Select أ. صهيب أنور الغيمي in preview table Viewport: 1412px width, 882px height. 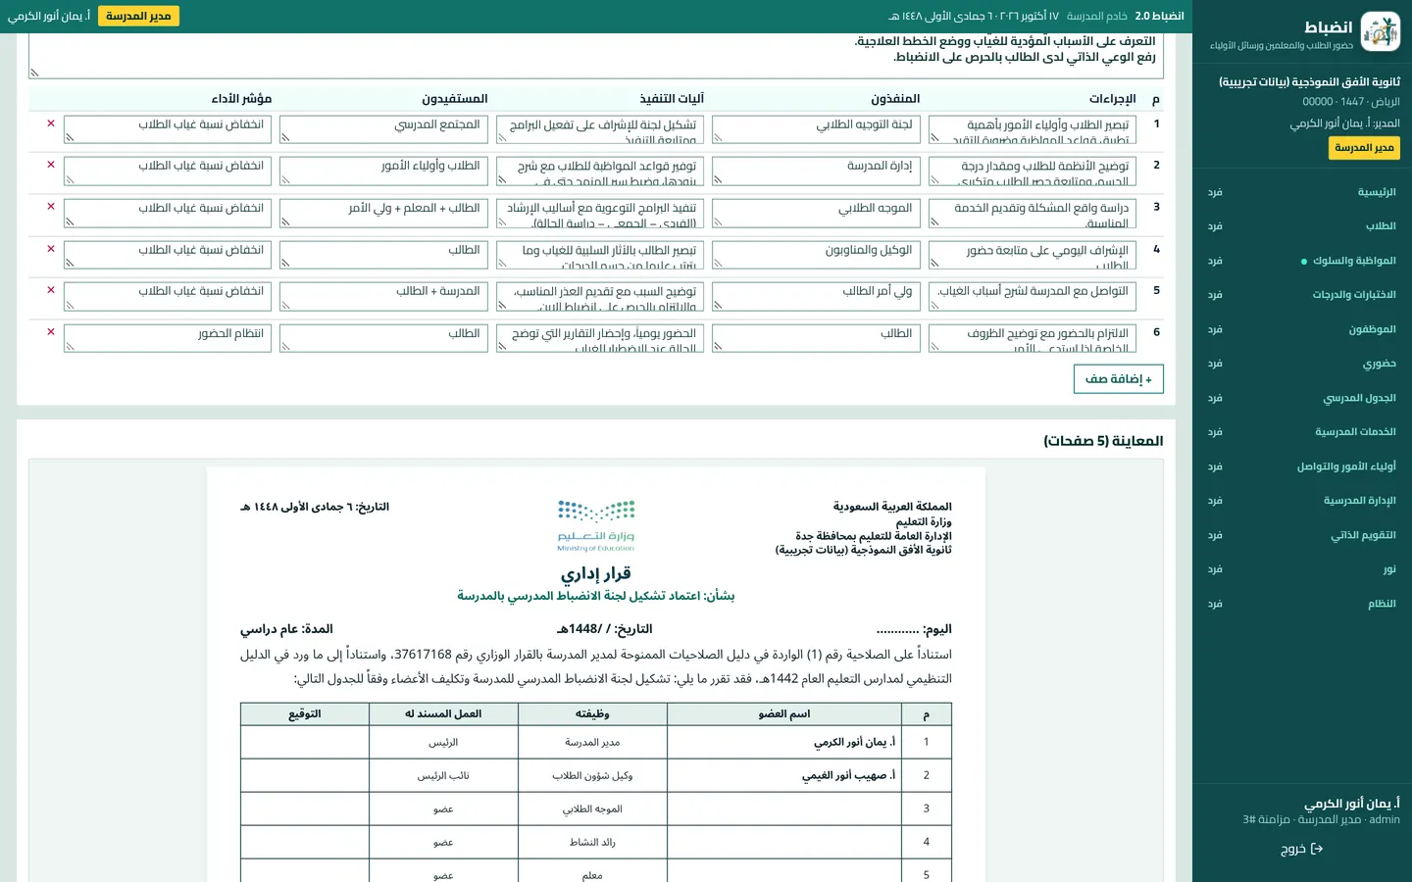click(849, 775)
